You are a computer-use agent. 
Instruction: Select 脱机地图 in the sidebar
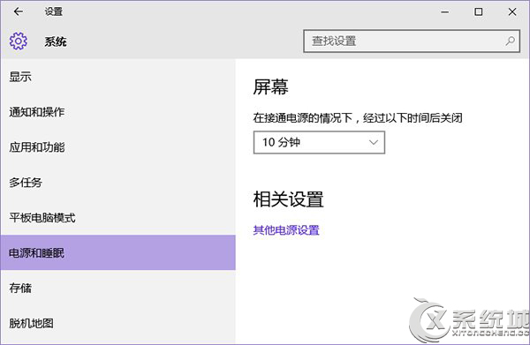click(118, 324)
